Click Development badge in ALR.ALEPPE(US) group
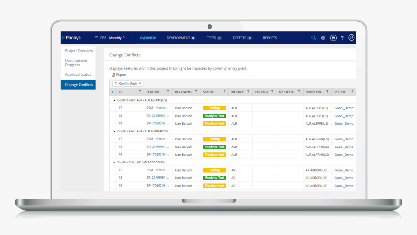Screen dimensions: 417x235 pos(214,123)
